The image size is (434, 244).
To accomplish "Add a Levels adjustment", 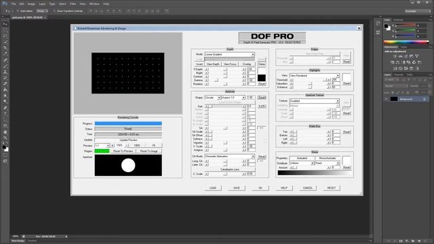I will (401, 56).
